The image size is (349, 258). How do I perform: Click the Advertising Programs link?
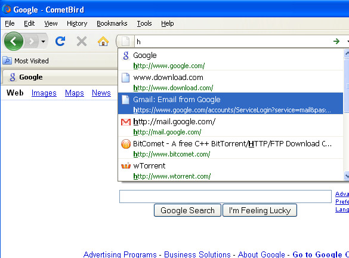pos(120,254)
